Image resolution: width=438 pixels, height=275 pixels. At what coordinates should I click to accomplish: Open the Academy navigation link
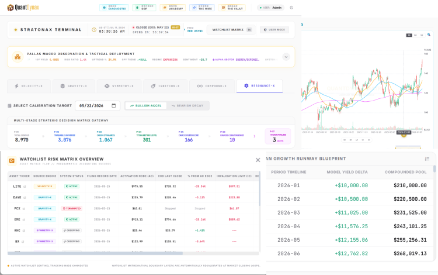point(173,8)
